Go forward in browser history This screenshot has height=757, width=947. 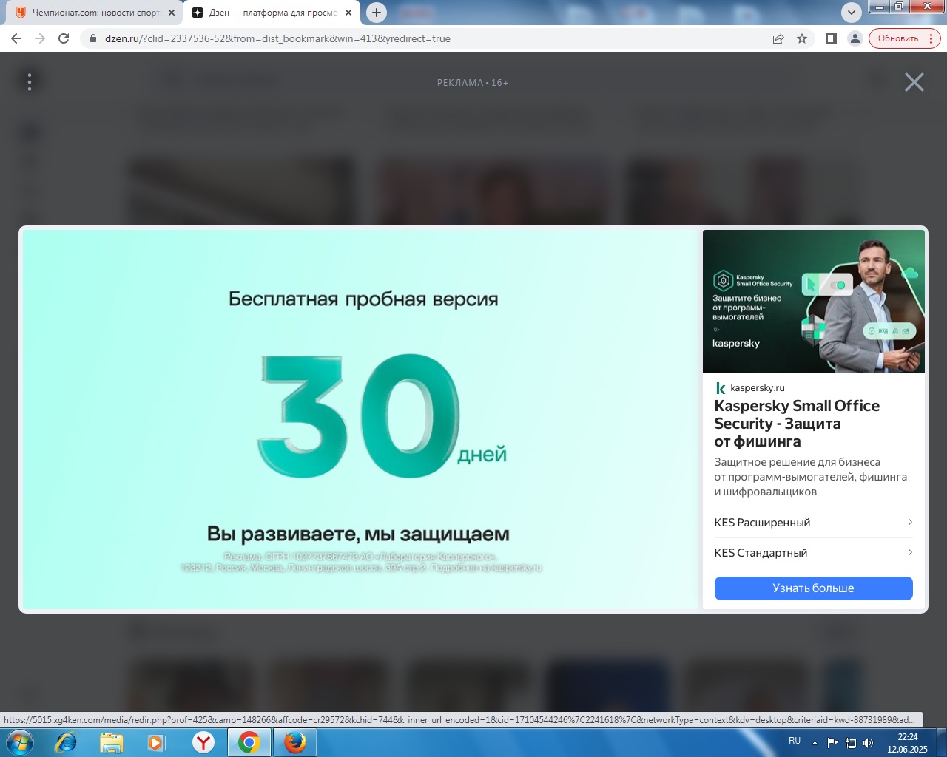point(40,38)
